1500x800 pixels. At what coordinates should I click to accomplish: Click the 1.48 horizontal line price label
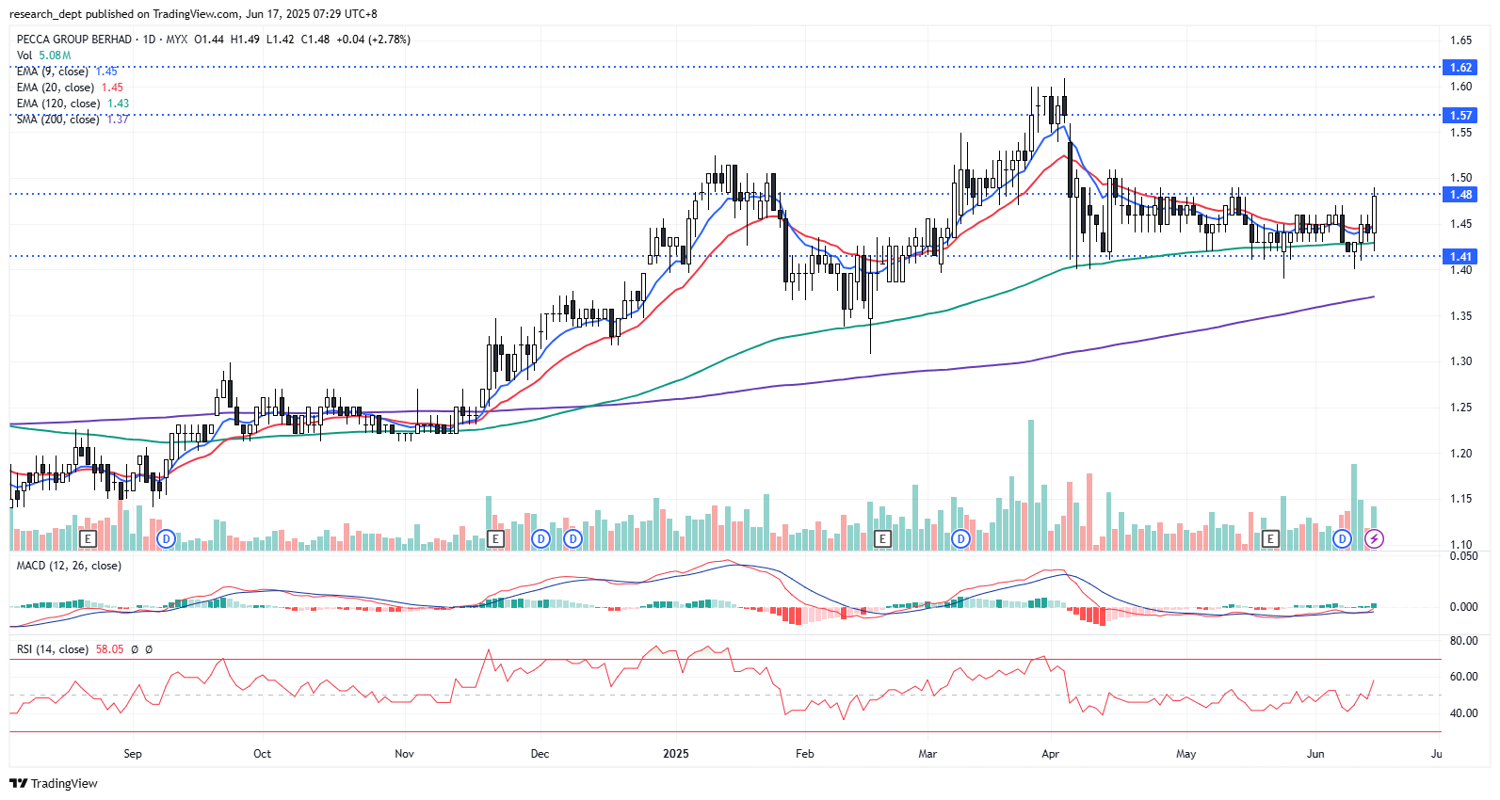coord(1460,195)
